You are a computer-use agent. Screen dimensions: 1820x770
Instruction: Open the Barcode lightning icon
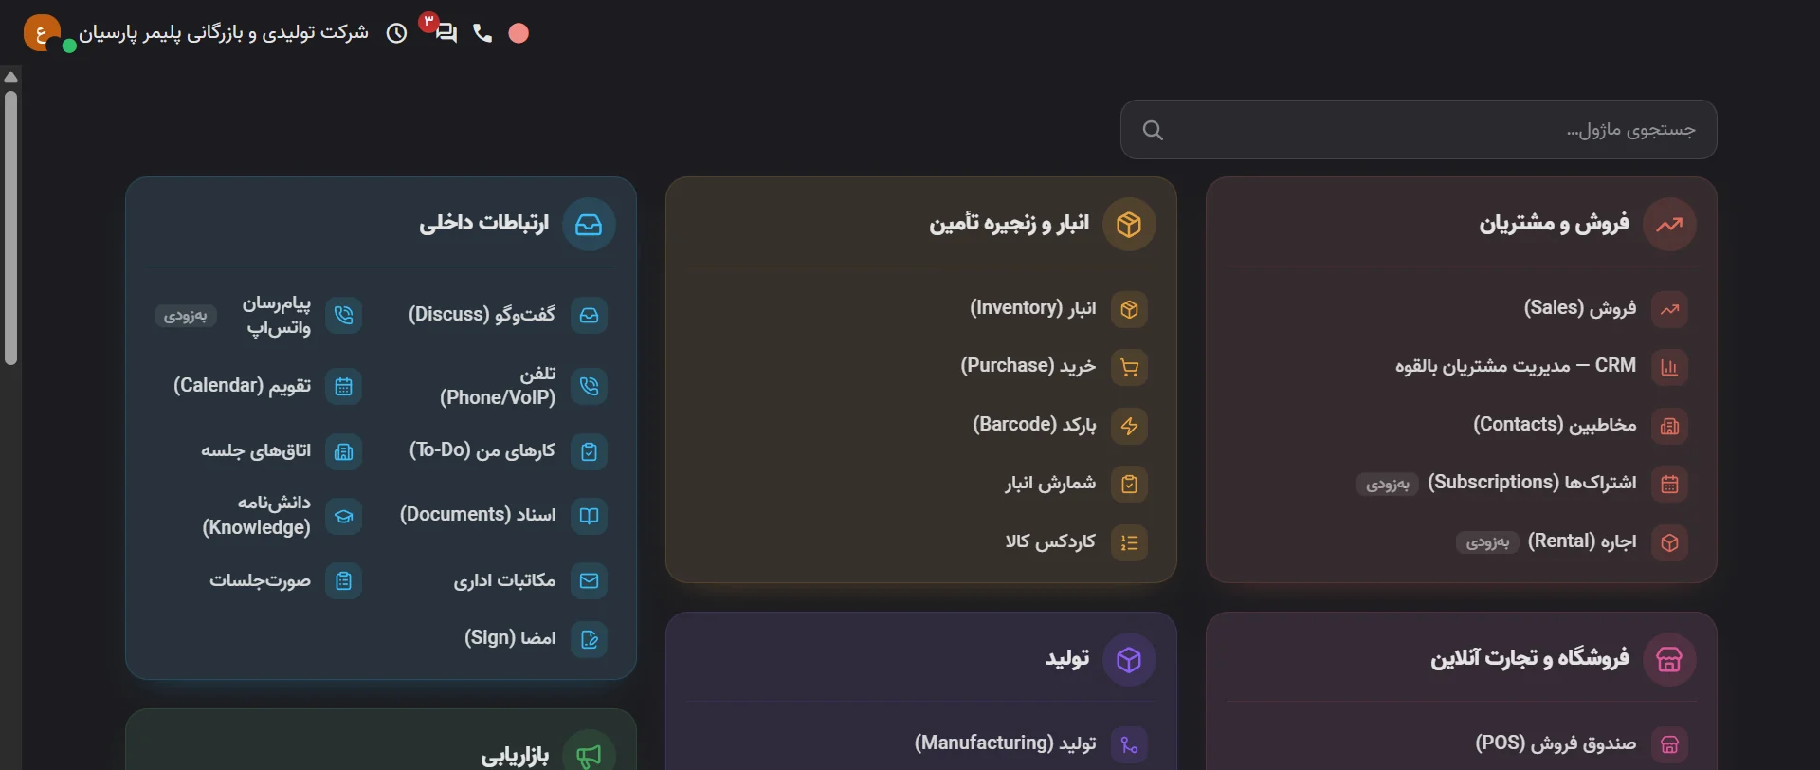1129,427
